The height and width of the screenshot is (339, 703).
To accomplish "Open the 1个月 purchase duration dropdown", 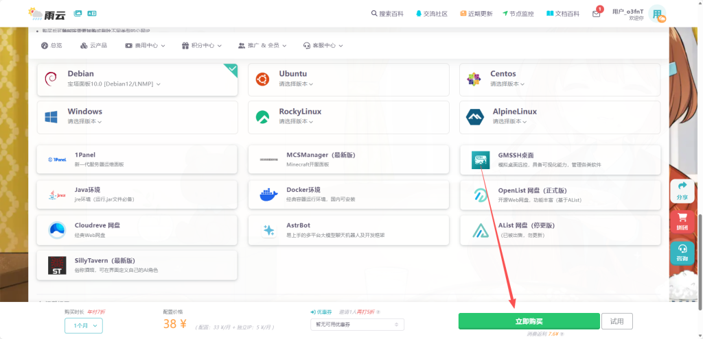I will tap(83, 326).
